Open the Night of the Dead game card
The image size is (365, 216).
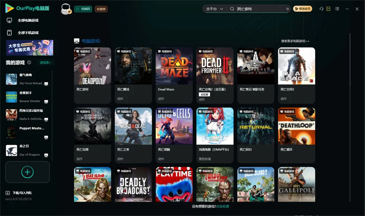coord(133,135)
